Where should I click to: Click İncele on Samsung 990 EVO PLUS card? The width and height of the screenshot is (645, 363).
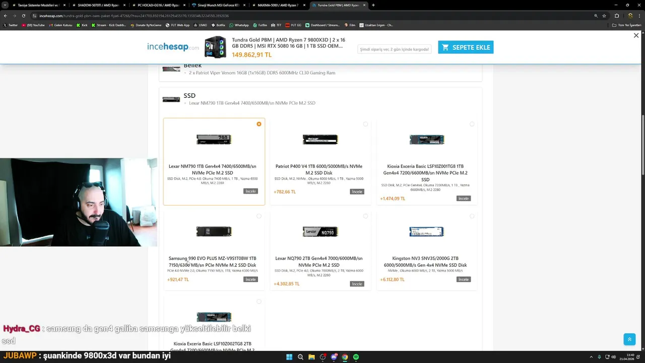[251, 279]
